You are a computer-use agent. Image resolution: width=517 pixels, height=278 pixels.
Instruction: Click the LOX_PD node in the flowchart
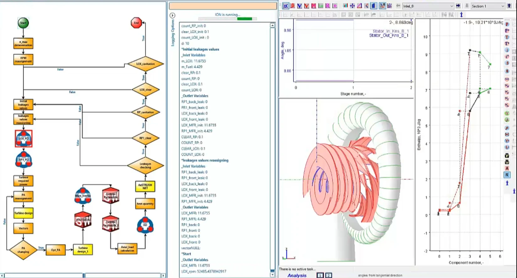tap(24, 139)
